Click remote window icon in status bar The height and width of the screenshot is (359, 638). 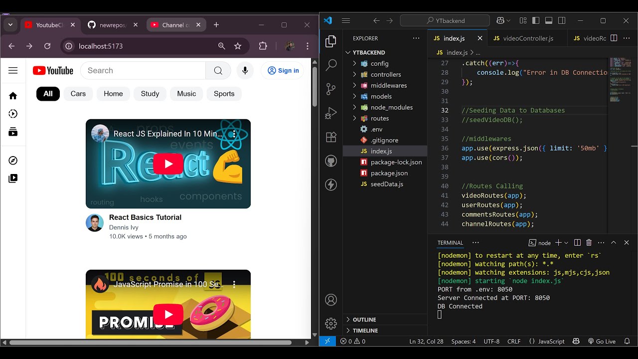pos(327,342)
